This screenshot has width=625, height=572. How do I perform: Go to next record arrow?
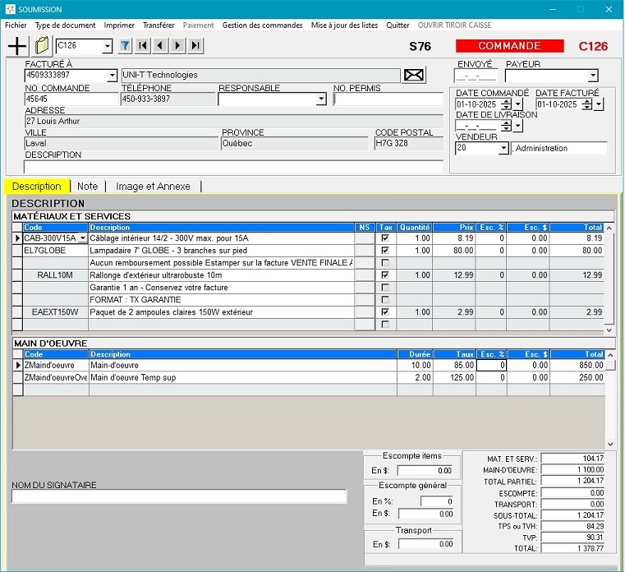click(x=178, y=46)
